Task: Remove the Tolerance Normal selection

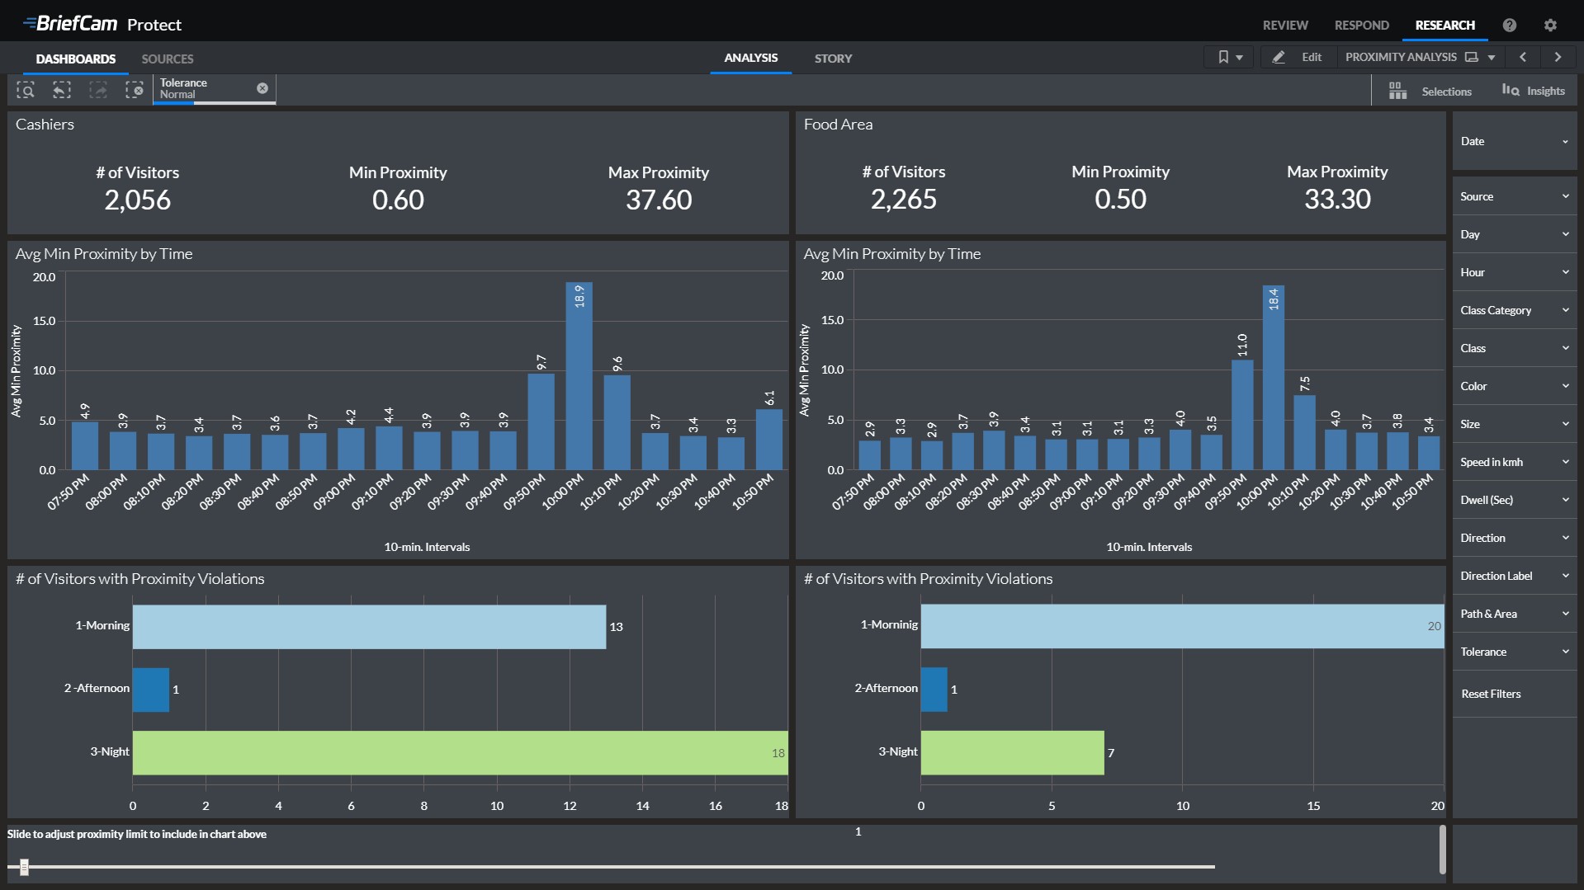Action: point(262,88)
